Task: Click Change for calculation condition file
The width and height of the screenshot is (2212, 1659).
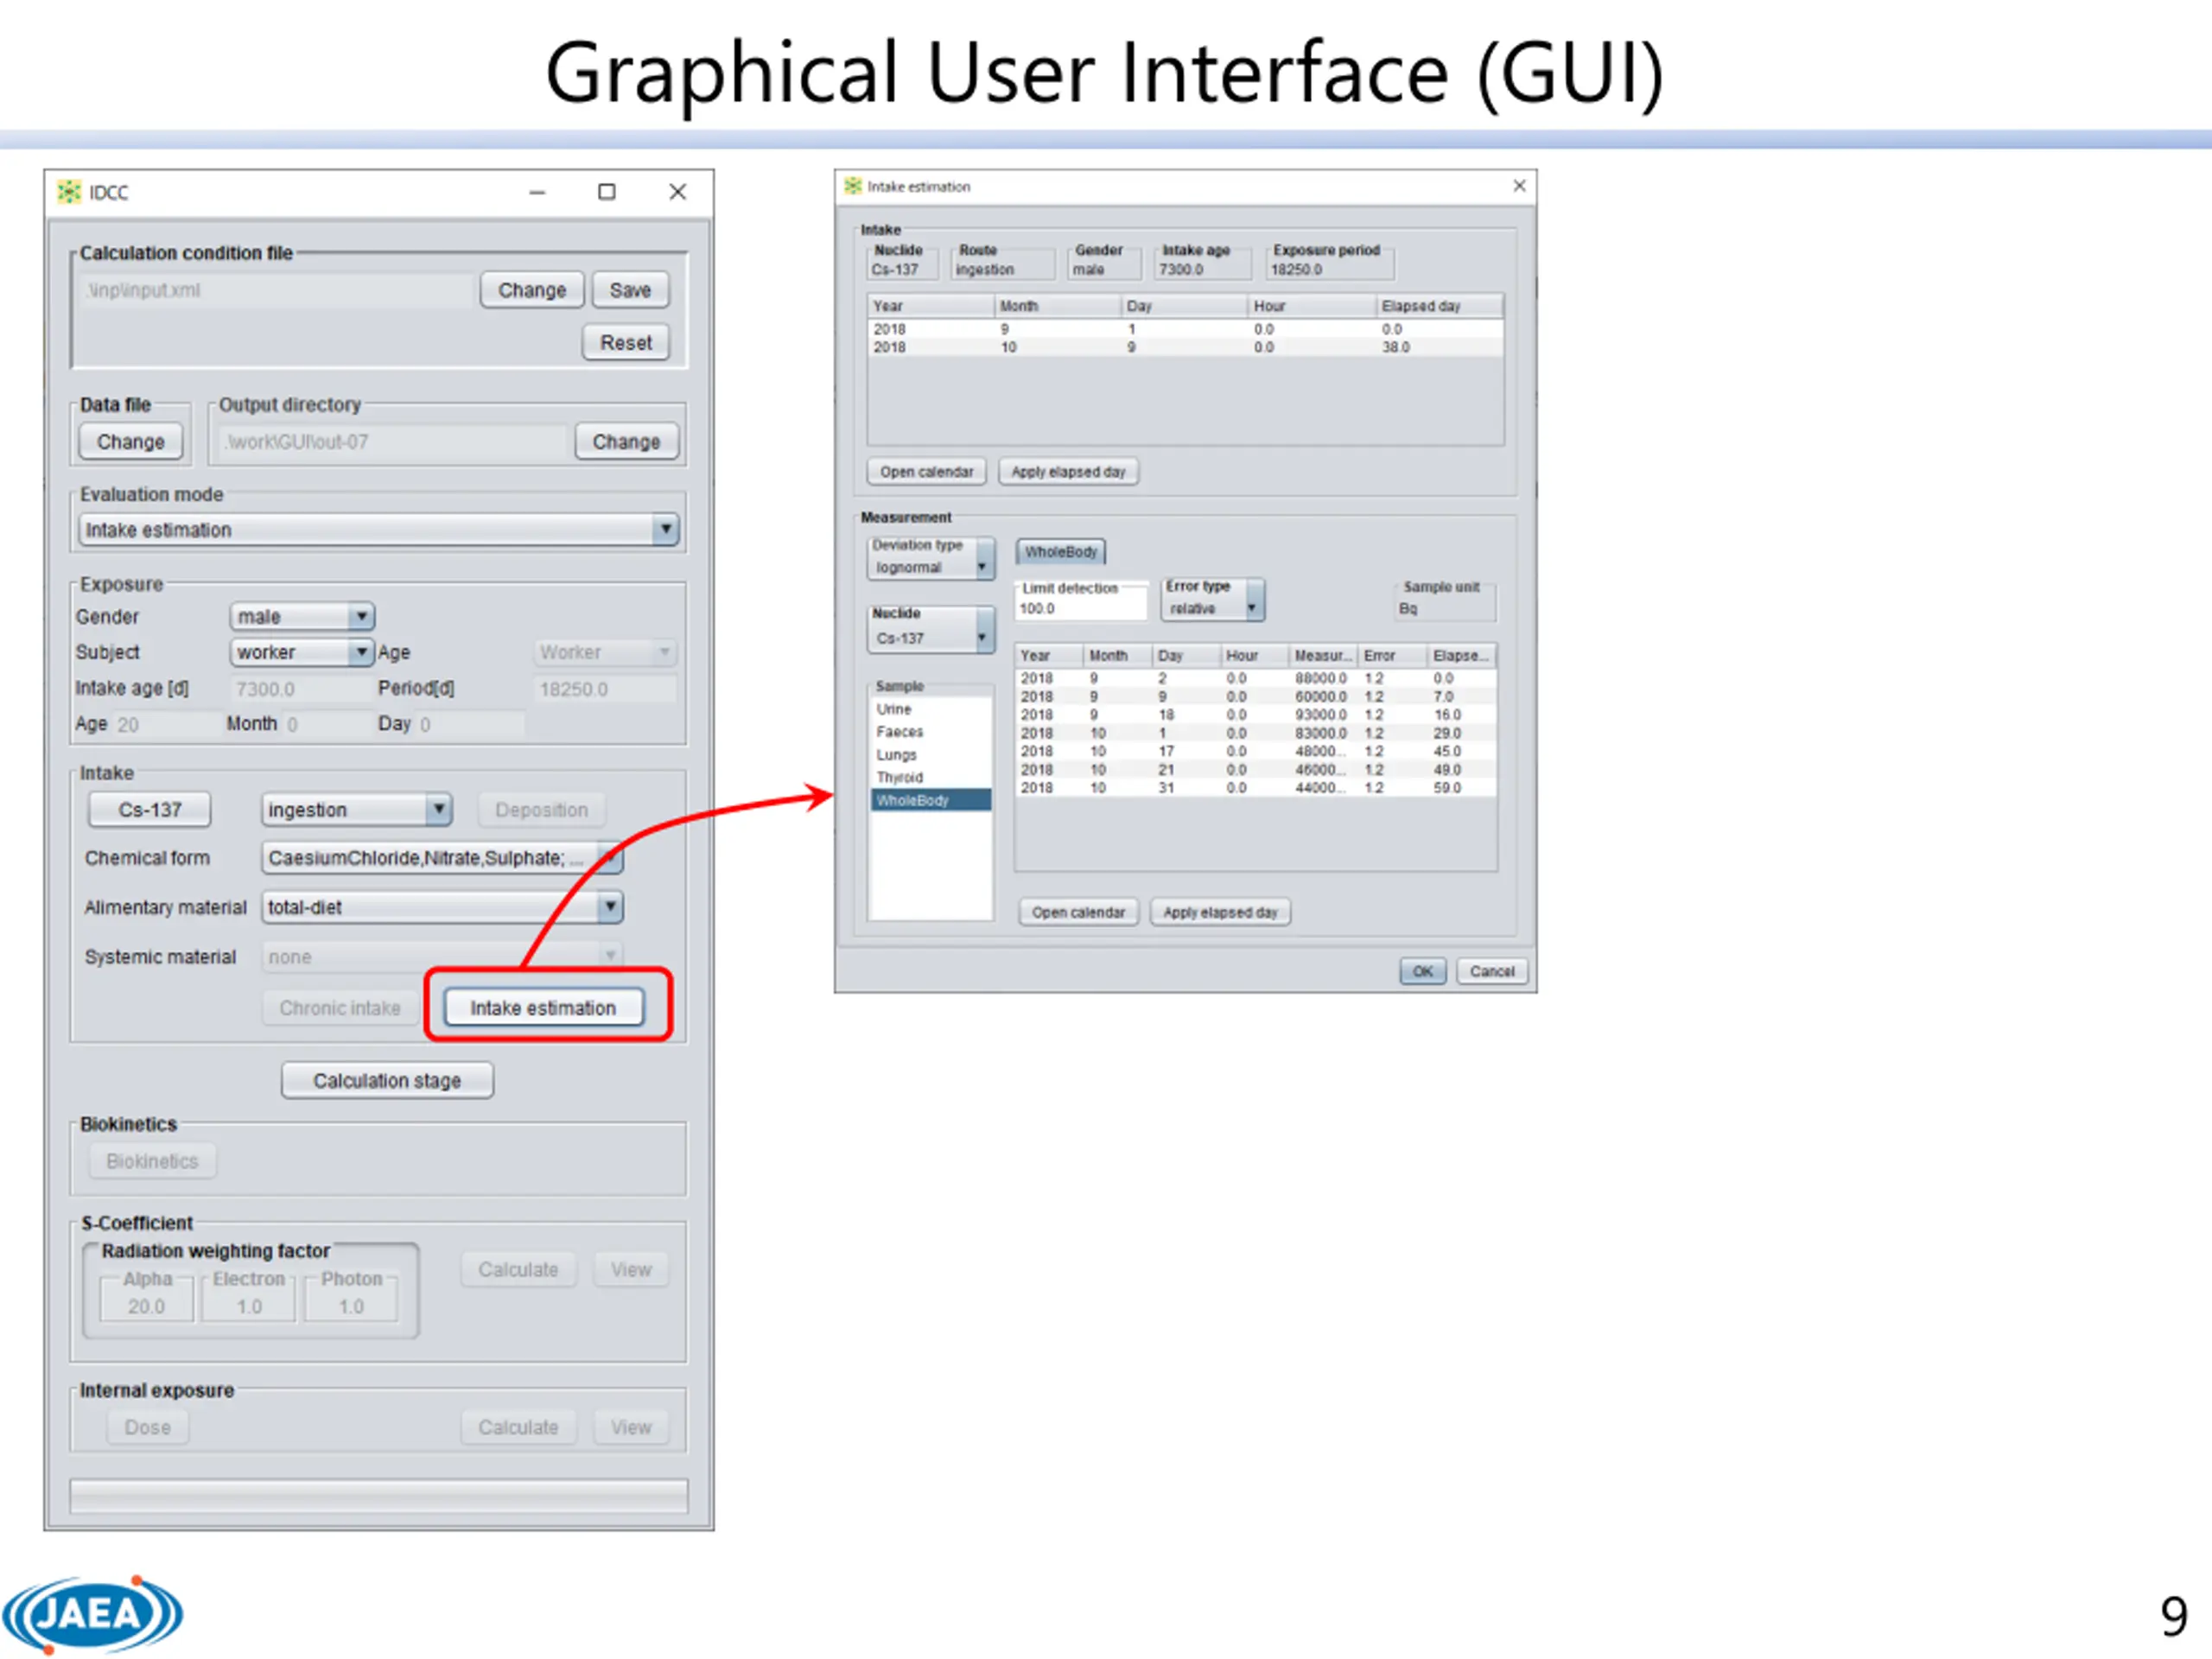Action: tap(532, 290)
